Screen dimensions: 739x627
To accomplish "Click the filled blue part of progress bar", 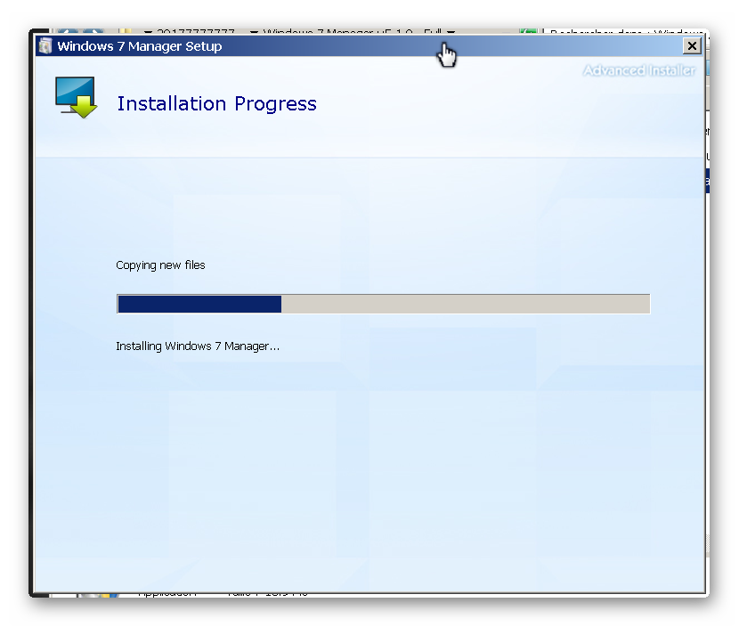I will click(x=199, y=304).
